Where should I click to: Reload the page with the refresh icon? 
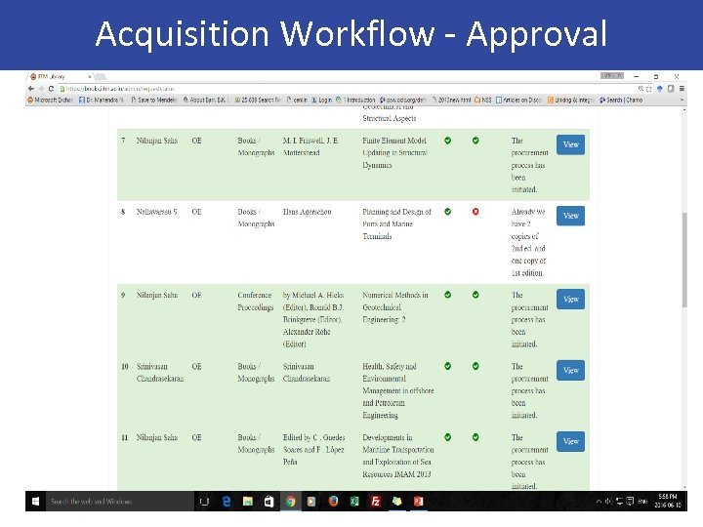tap(51, 88)
